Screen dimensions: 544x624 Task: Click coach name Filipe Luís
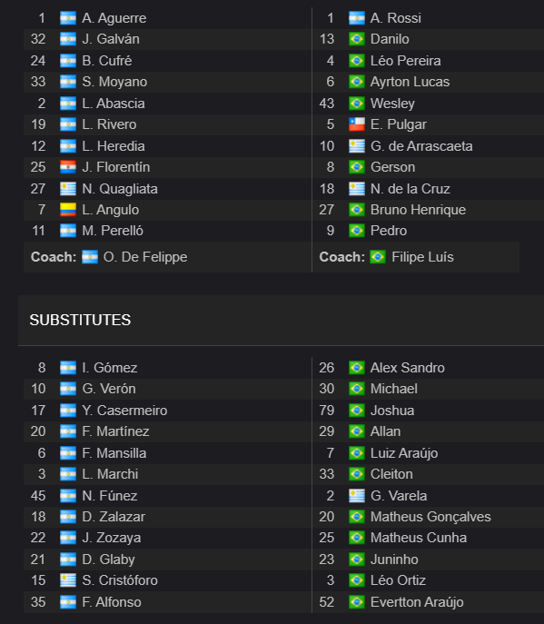click(x=422, y=257)
